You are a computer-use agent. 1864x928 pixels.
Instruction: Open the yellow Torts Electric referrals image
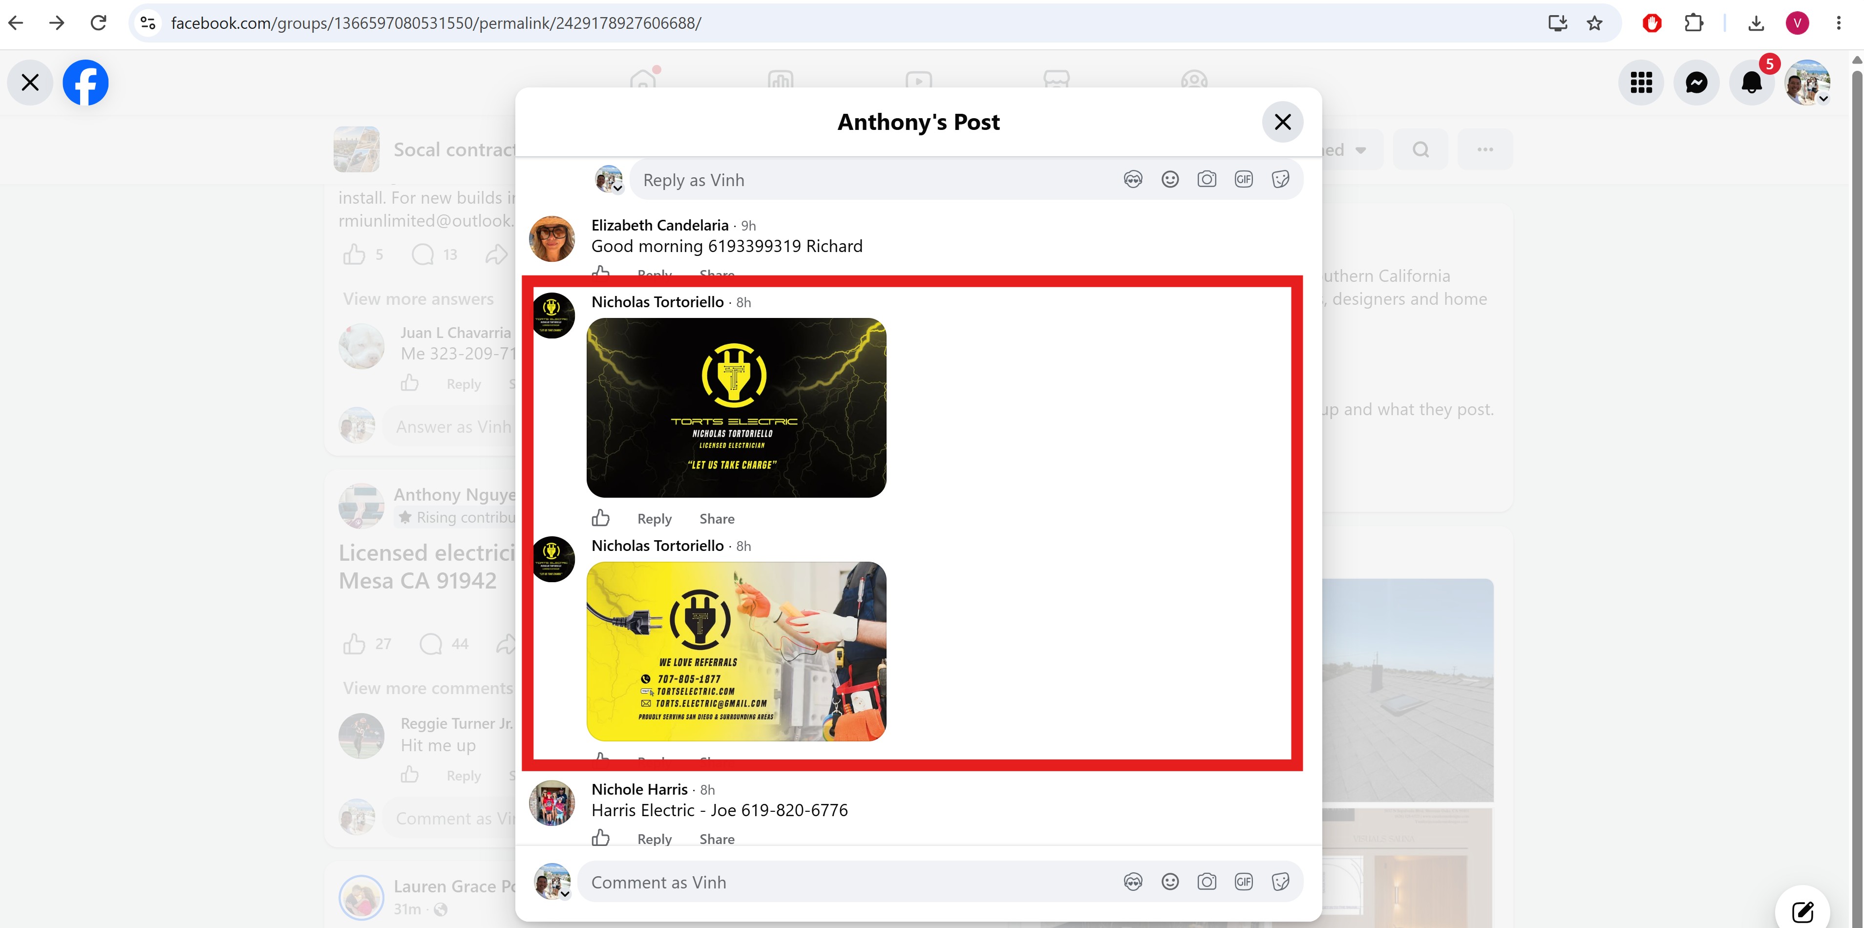point(736,652)
